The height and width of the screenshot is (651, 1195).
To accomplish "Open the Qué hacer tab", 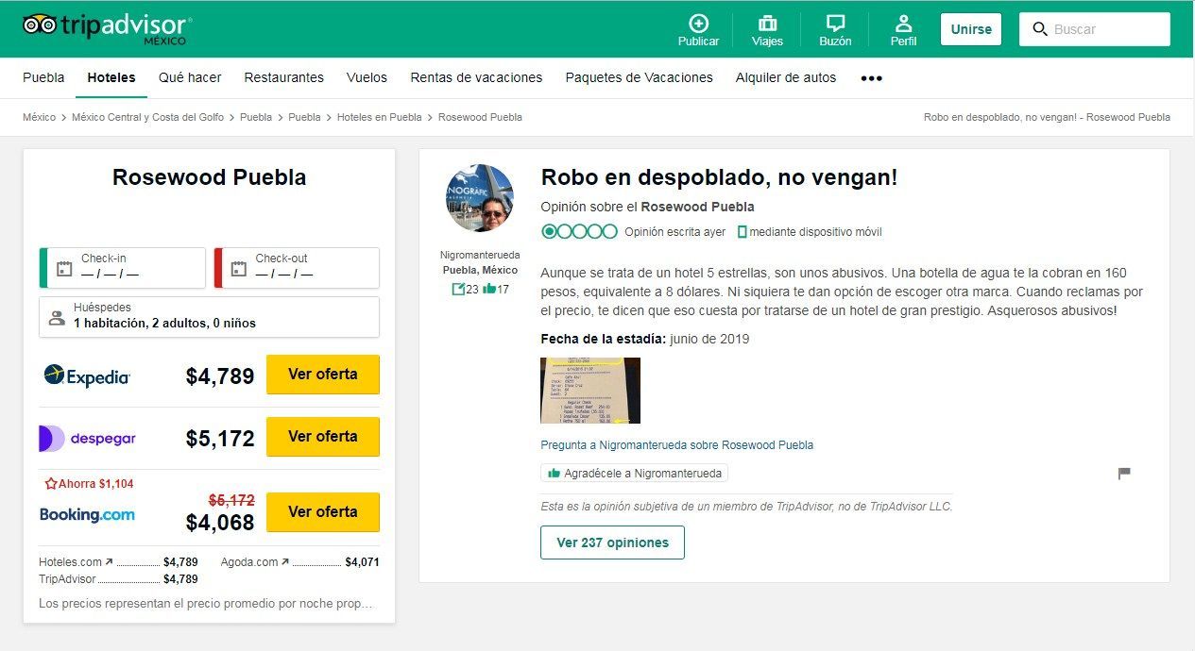I will pyautogui.click(x=190, y=77).
